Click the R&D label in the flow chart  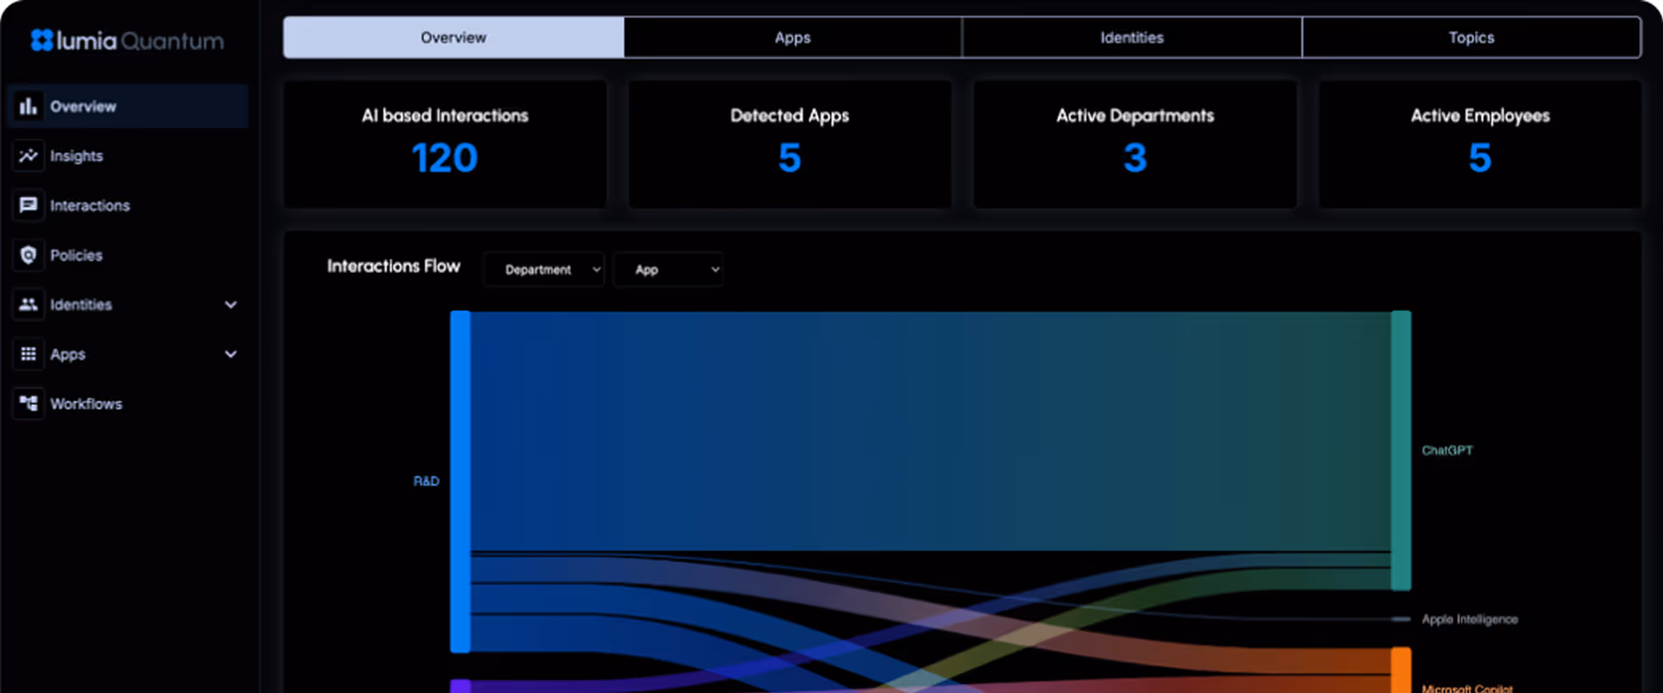coord(426,481)
